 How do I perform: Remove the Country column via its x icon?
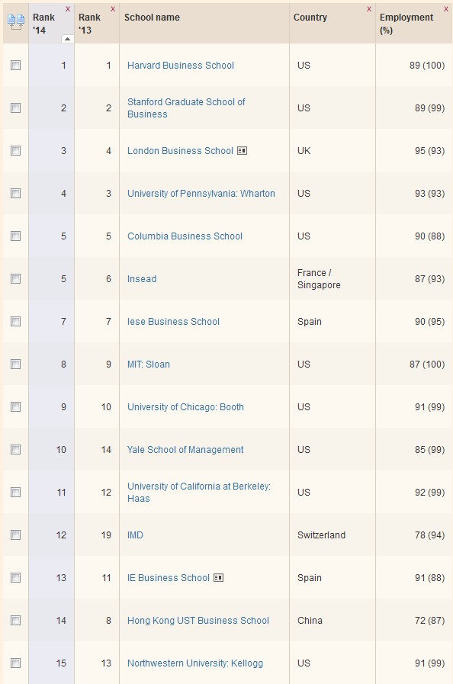point(368,8)
